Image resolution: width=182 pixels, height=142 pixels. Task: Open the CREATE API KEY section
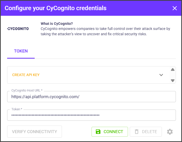click(26, 75)
